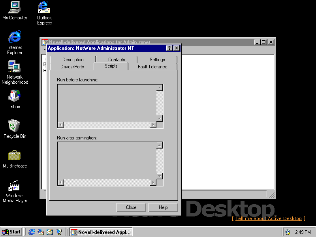Click the Show Desktop quick launch icon
316x237 pixels.
(50, 232)
